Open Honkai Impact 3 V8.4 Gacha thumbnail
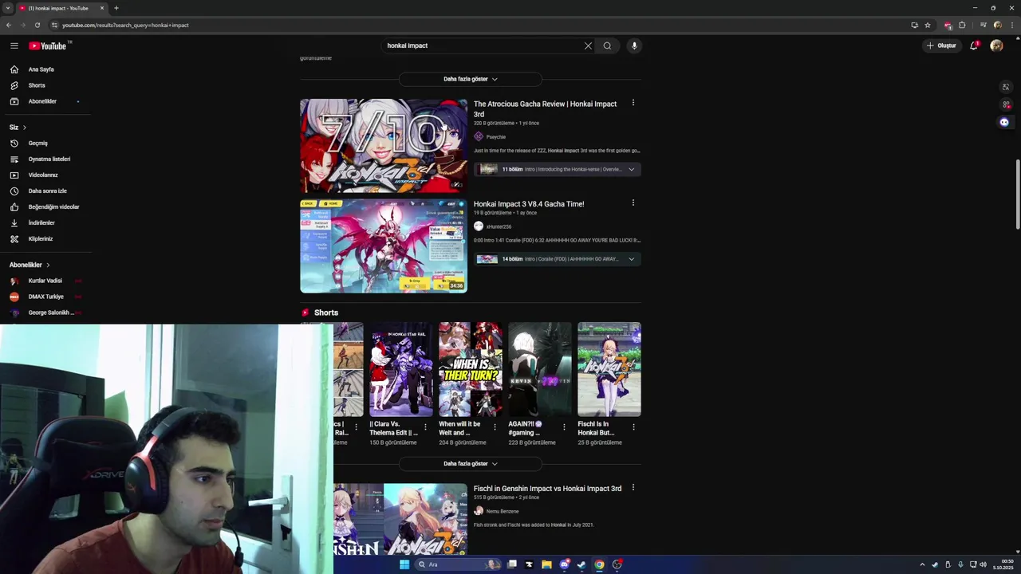The image size is (1021, 574). click(384, 246)
